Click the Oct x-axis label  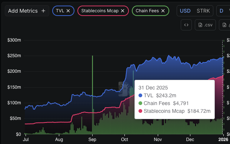[x=124, y=140]
